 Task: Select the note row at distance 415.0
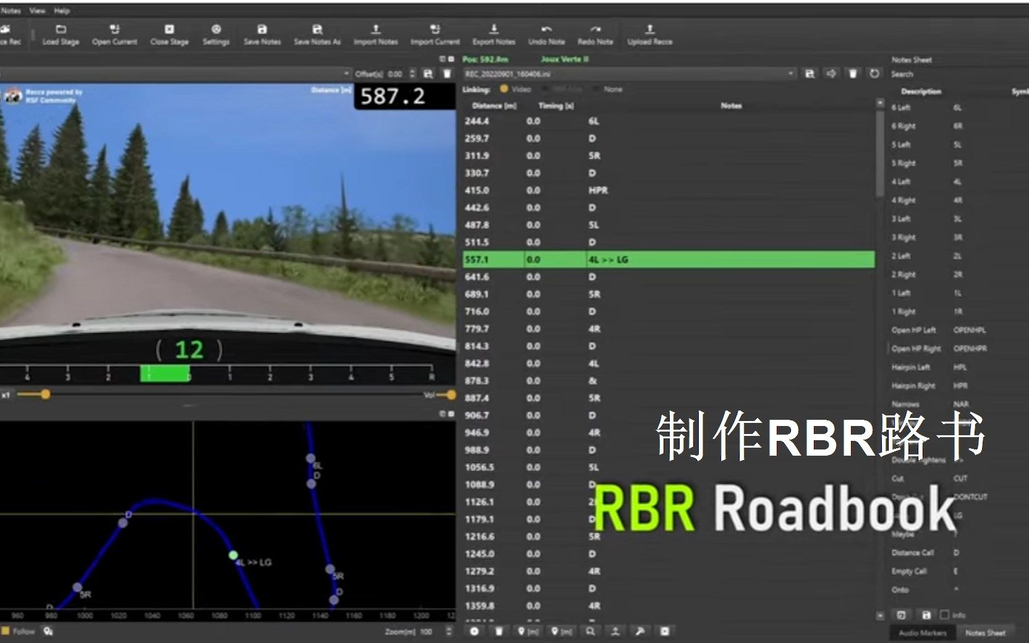668,190
